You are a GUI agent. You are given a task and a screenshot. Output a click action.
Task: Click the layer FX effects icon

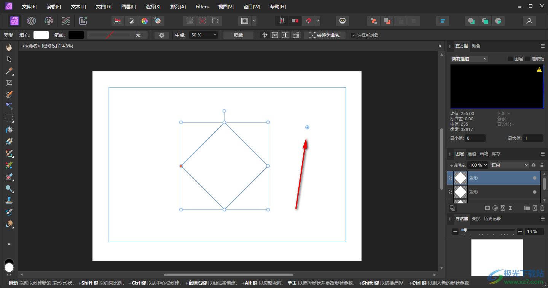pos(502,208)
